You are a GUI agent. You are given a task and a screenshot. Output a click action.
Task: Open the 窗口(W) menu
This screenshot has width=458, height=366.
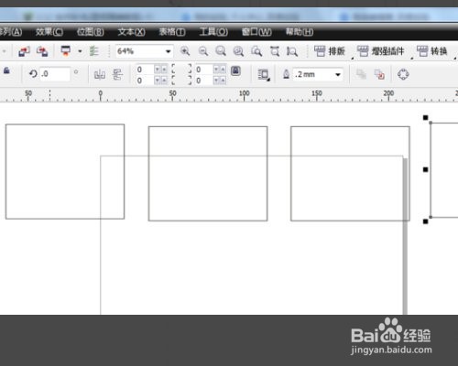pos(256,32)
